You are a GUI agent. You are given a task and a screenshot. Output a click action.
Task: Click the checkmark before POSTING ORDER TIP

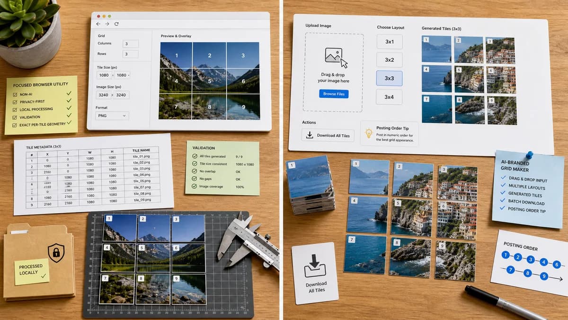tap(502, 208)
